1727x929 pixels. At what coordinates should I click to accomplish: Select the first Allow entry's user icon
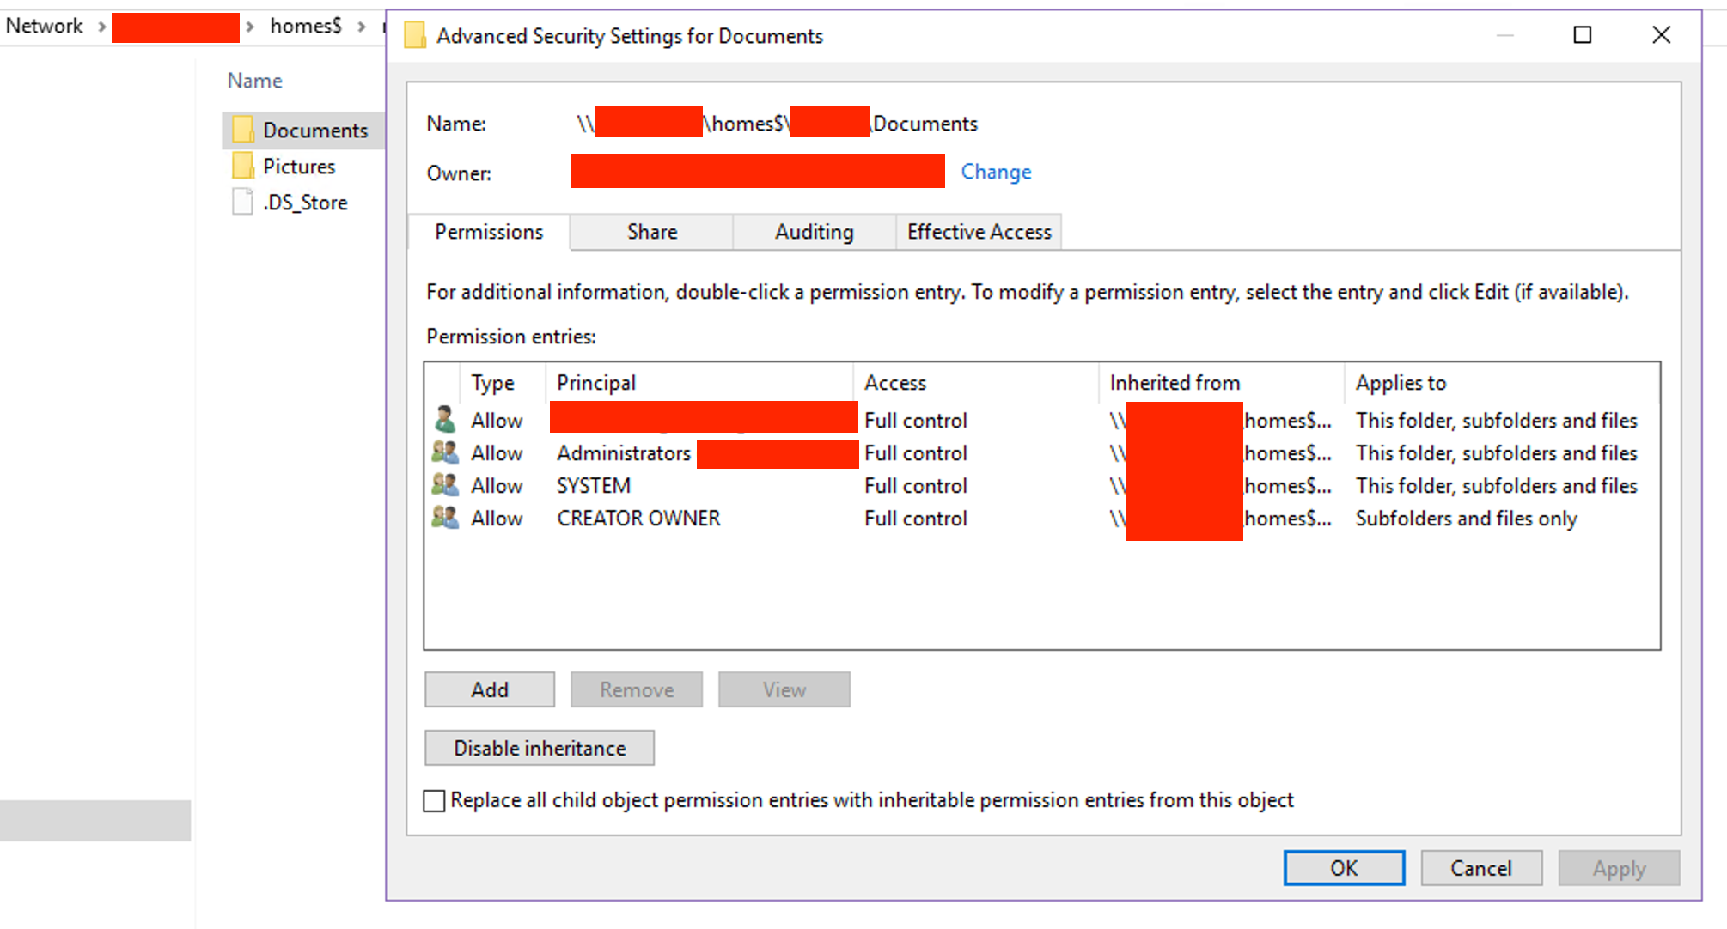click(x=444, y=419)
